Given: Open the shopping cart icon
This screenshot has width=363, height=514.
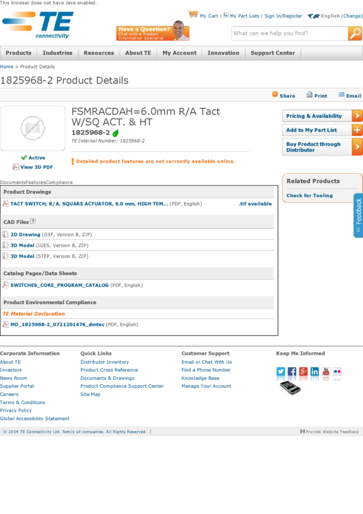Looking at the screenshot, I should (x=193, y=14).
